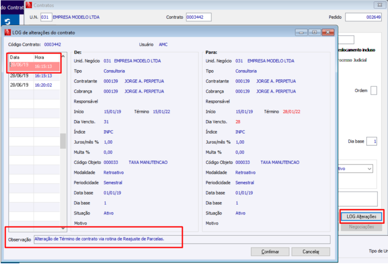This screenshot has height=264, width=388.
Task: Click the Início 15/01/19 value in Para panel
Action: point(244,112)
